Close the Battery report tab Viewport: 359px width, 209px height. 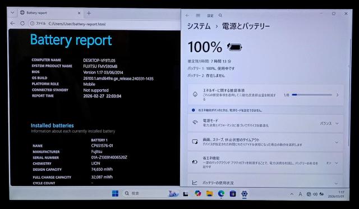tap(79, 13)
